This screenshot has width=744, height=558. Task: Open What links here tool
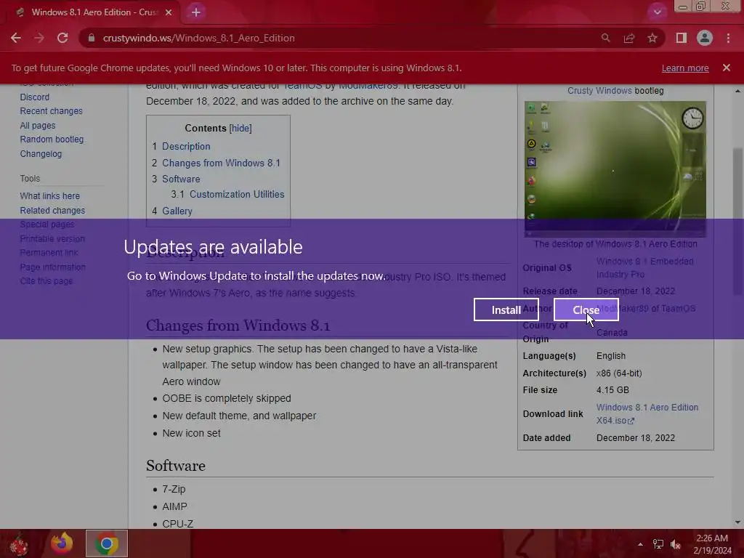pos(50,196)
